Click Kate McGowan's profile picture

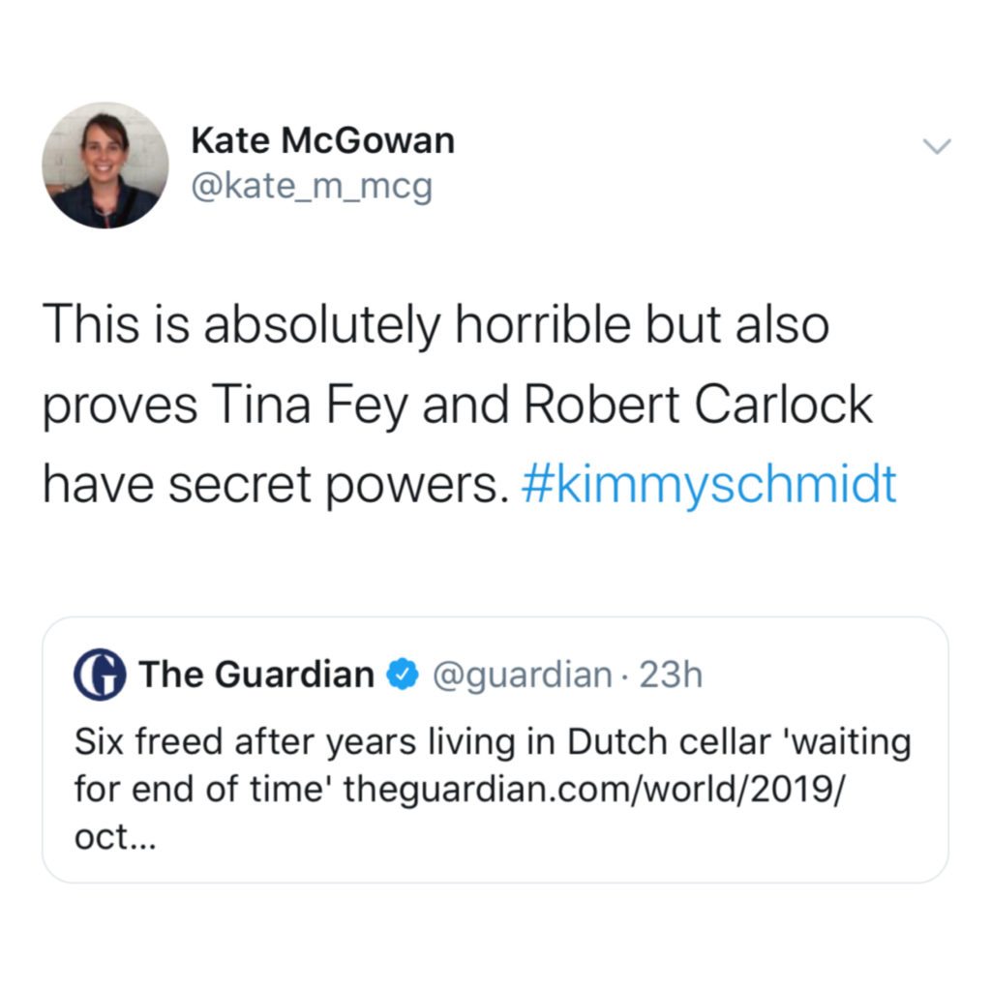[x=106, y=165]
